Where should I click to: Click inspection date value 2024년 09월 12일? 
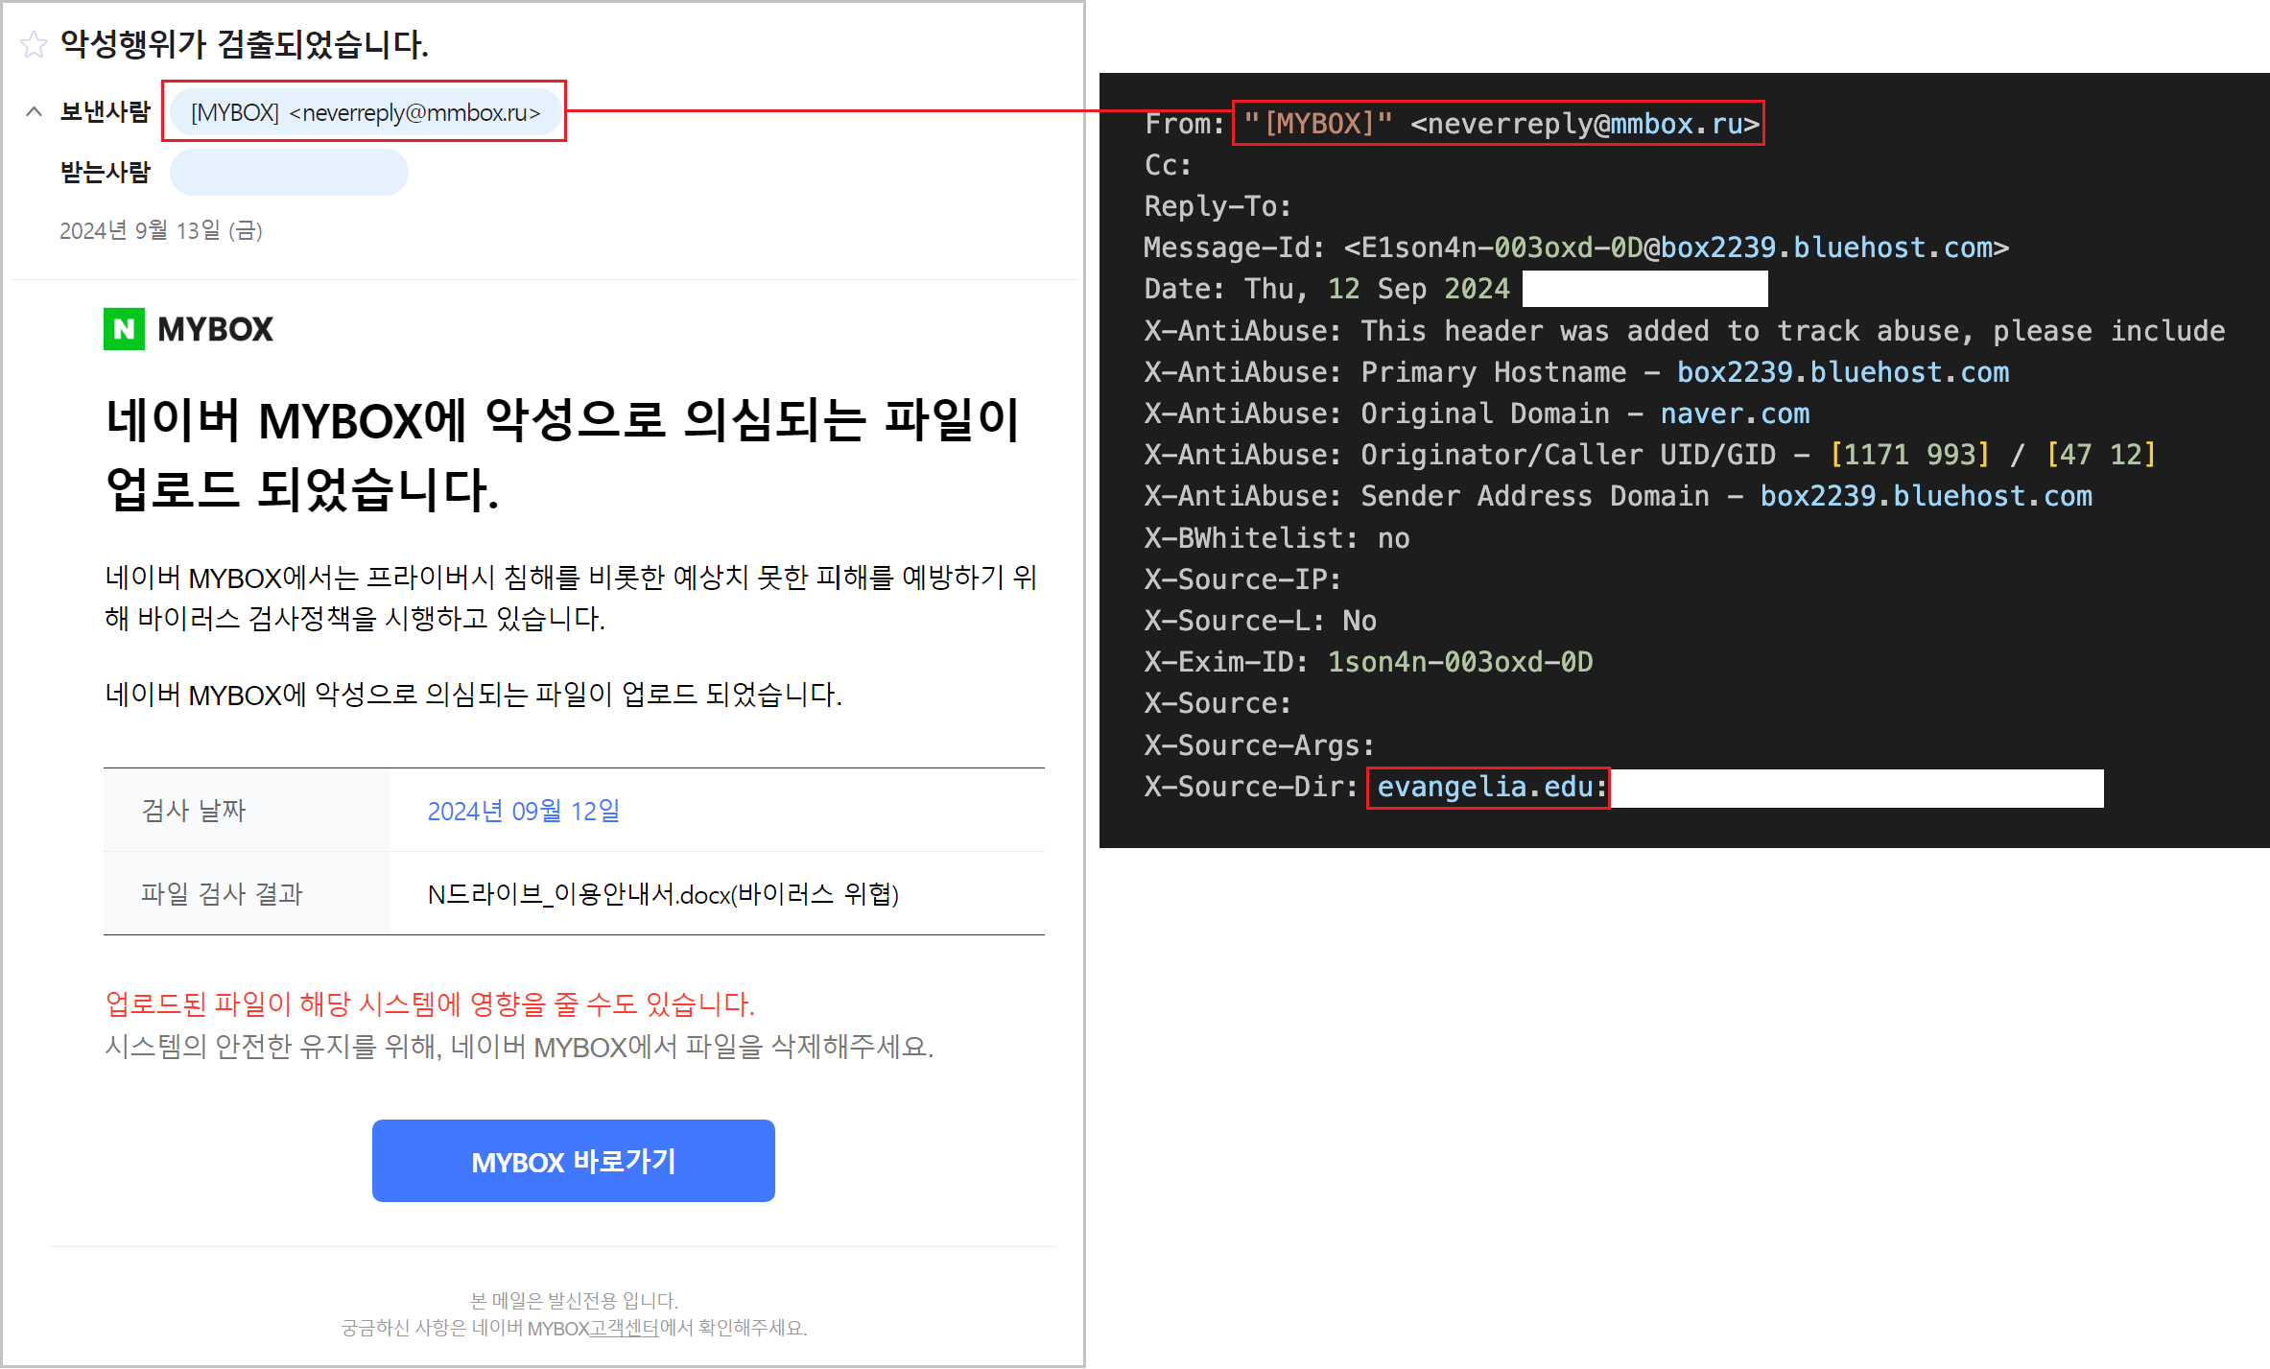click(524, 811)
